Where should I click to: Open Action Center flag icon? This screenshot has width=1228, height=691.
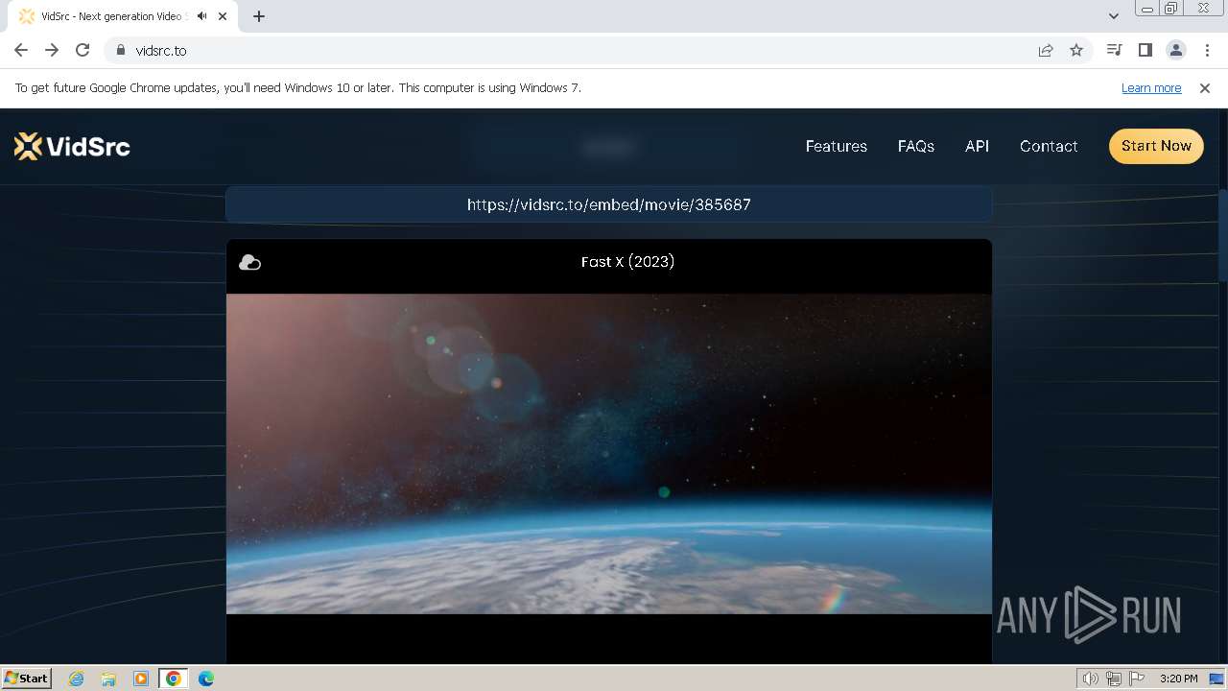pos(1137,679)
